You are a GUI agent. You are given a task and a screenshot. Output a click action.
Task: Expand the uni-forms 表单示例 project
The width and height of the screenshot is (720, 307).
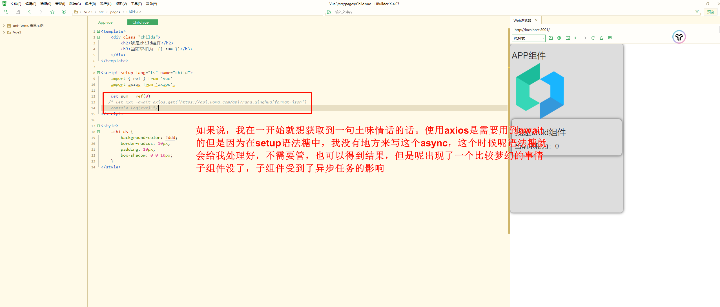4,26
